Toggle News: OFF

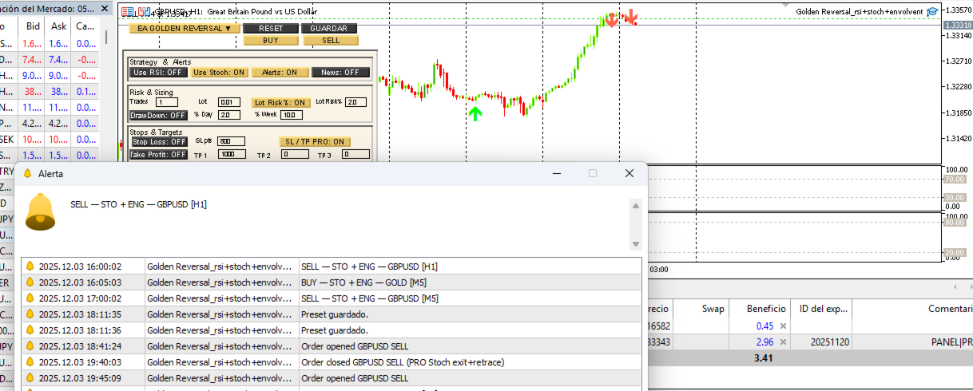coord(340,73)
